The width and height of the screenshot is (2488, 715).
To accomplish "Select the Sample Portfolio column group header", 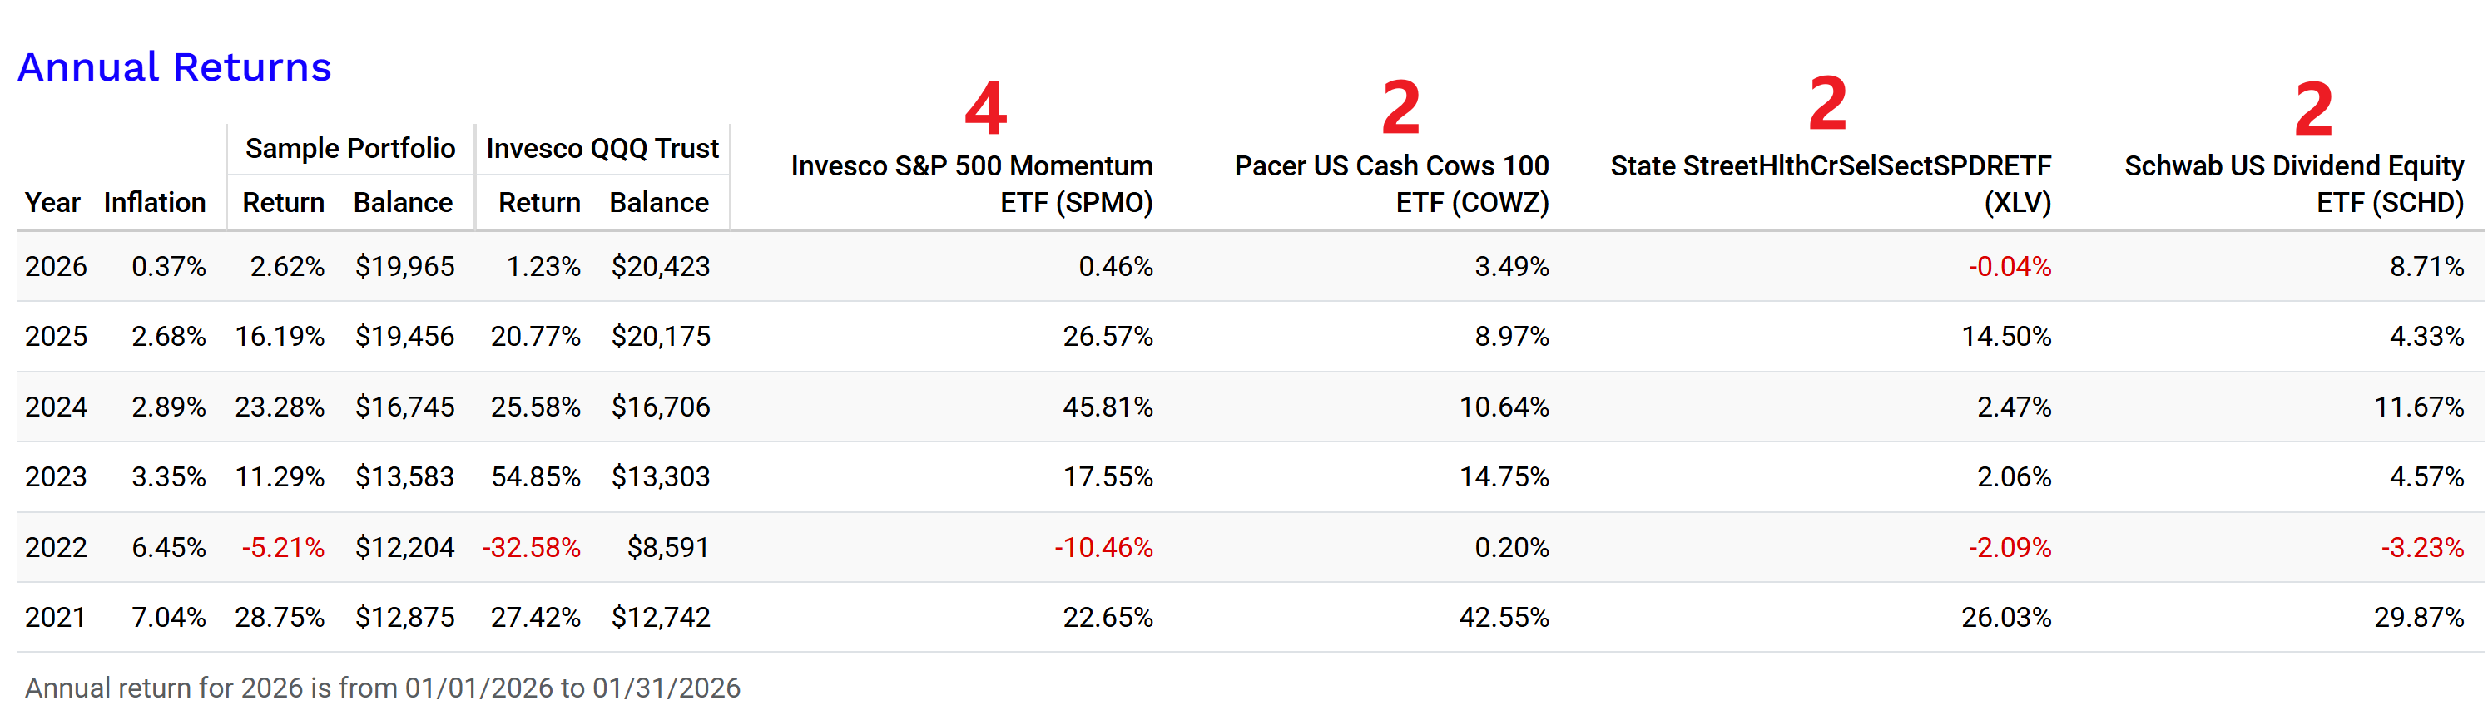I will 349,149.
